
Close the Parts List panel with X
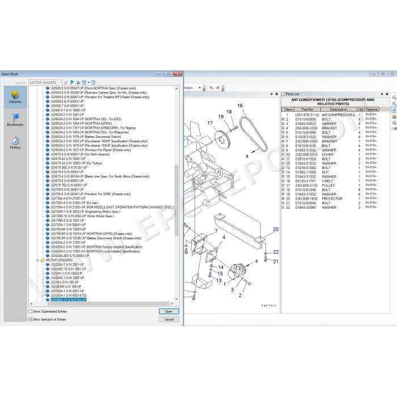point(387,94)
